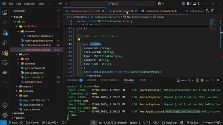The height and width of the screenshot is (125, 223).
Task: Open the Docker view in activity bar
Action: coord(5,73)
